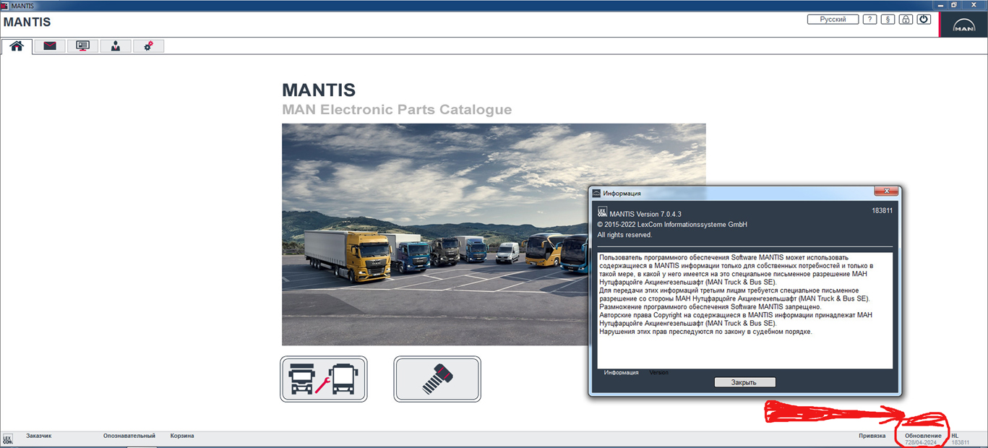Open the legal paragraph (§) button
Image resolution: width=988 pixels, height=448 pixels.
(x=888, y=20)
